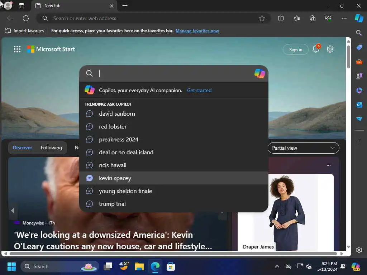Viewport: 367px width, 275px height.
Task: Open the profile avatar menu
Action: [x=8, y=5]
